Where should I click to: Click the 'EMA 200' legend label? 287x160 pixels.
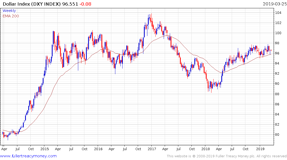pyautogui.click(x=11, y=16)
